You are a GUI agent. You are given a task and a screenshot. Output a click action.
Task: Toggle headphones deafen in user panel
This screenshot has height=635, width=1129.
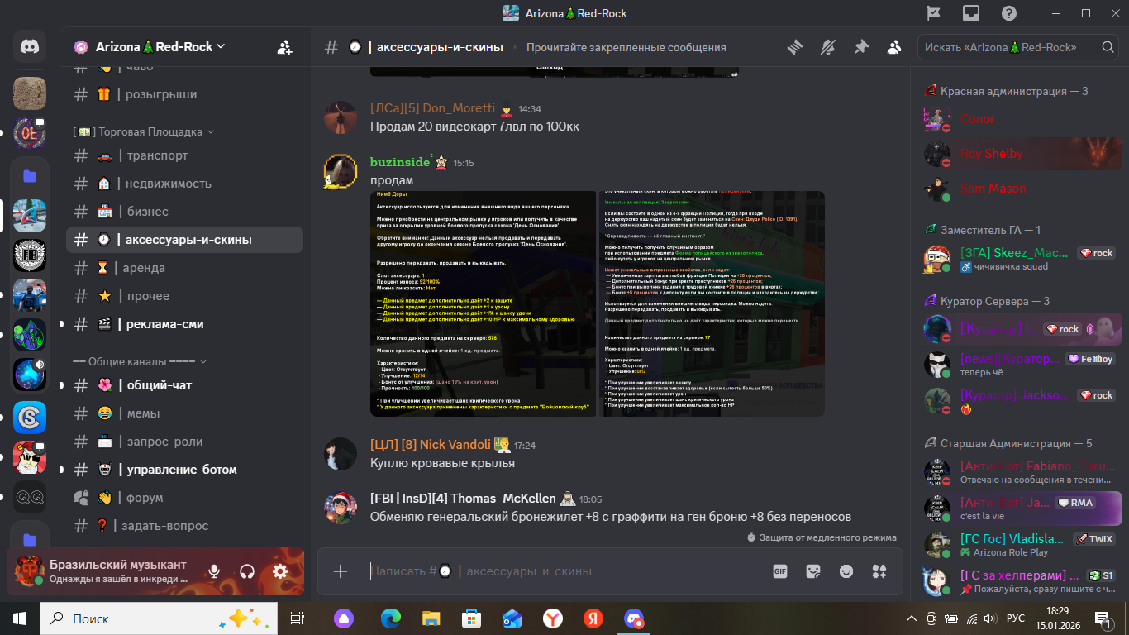246,571
